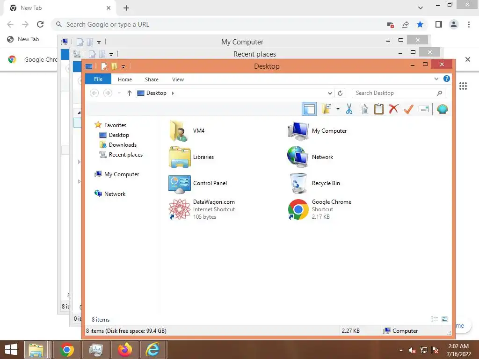Open Internet Explorer from taskbar
The height and width of the screenshot is (359, 479).
(x=152, y=350)
